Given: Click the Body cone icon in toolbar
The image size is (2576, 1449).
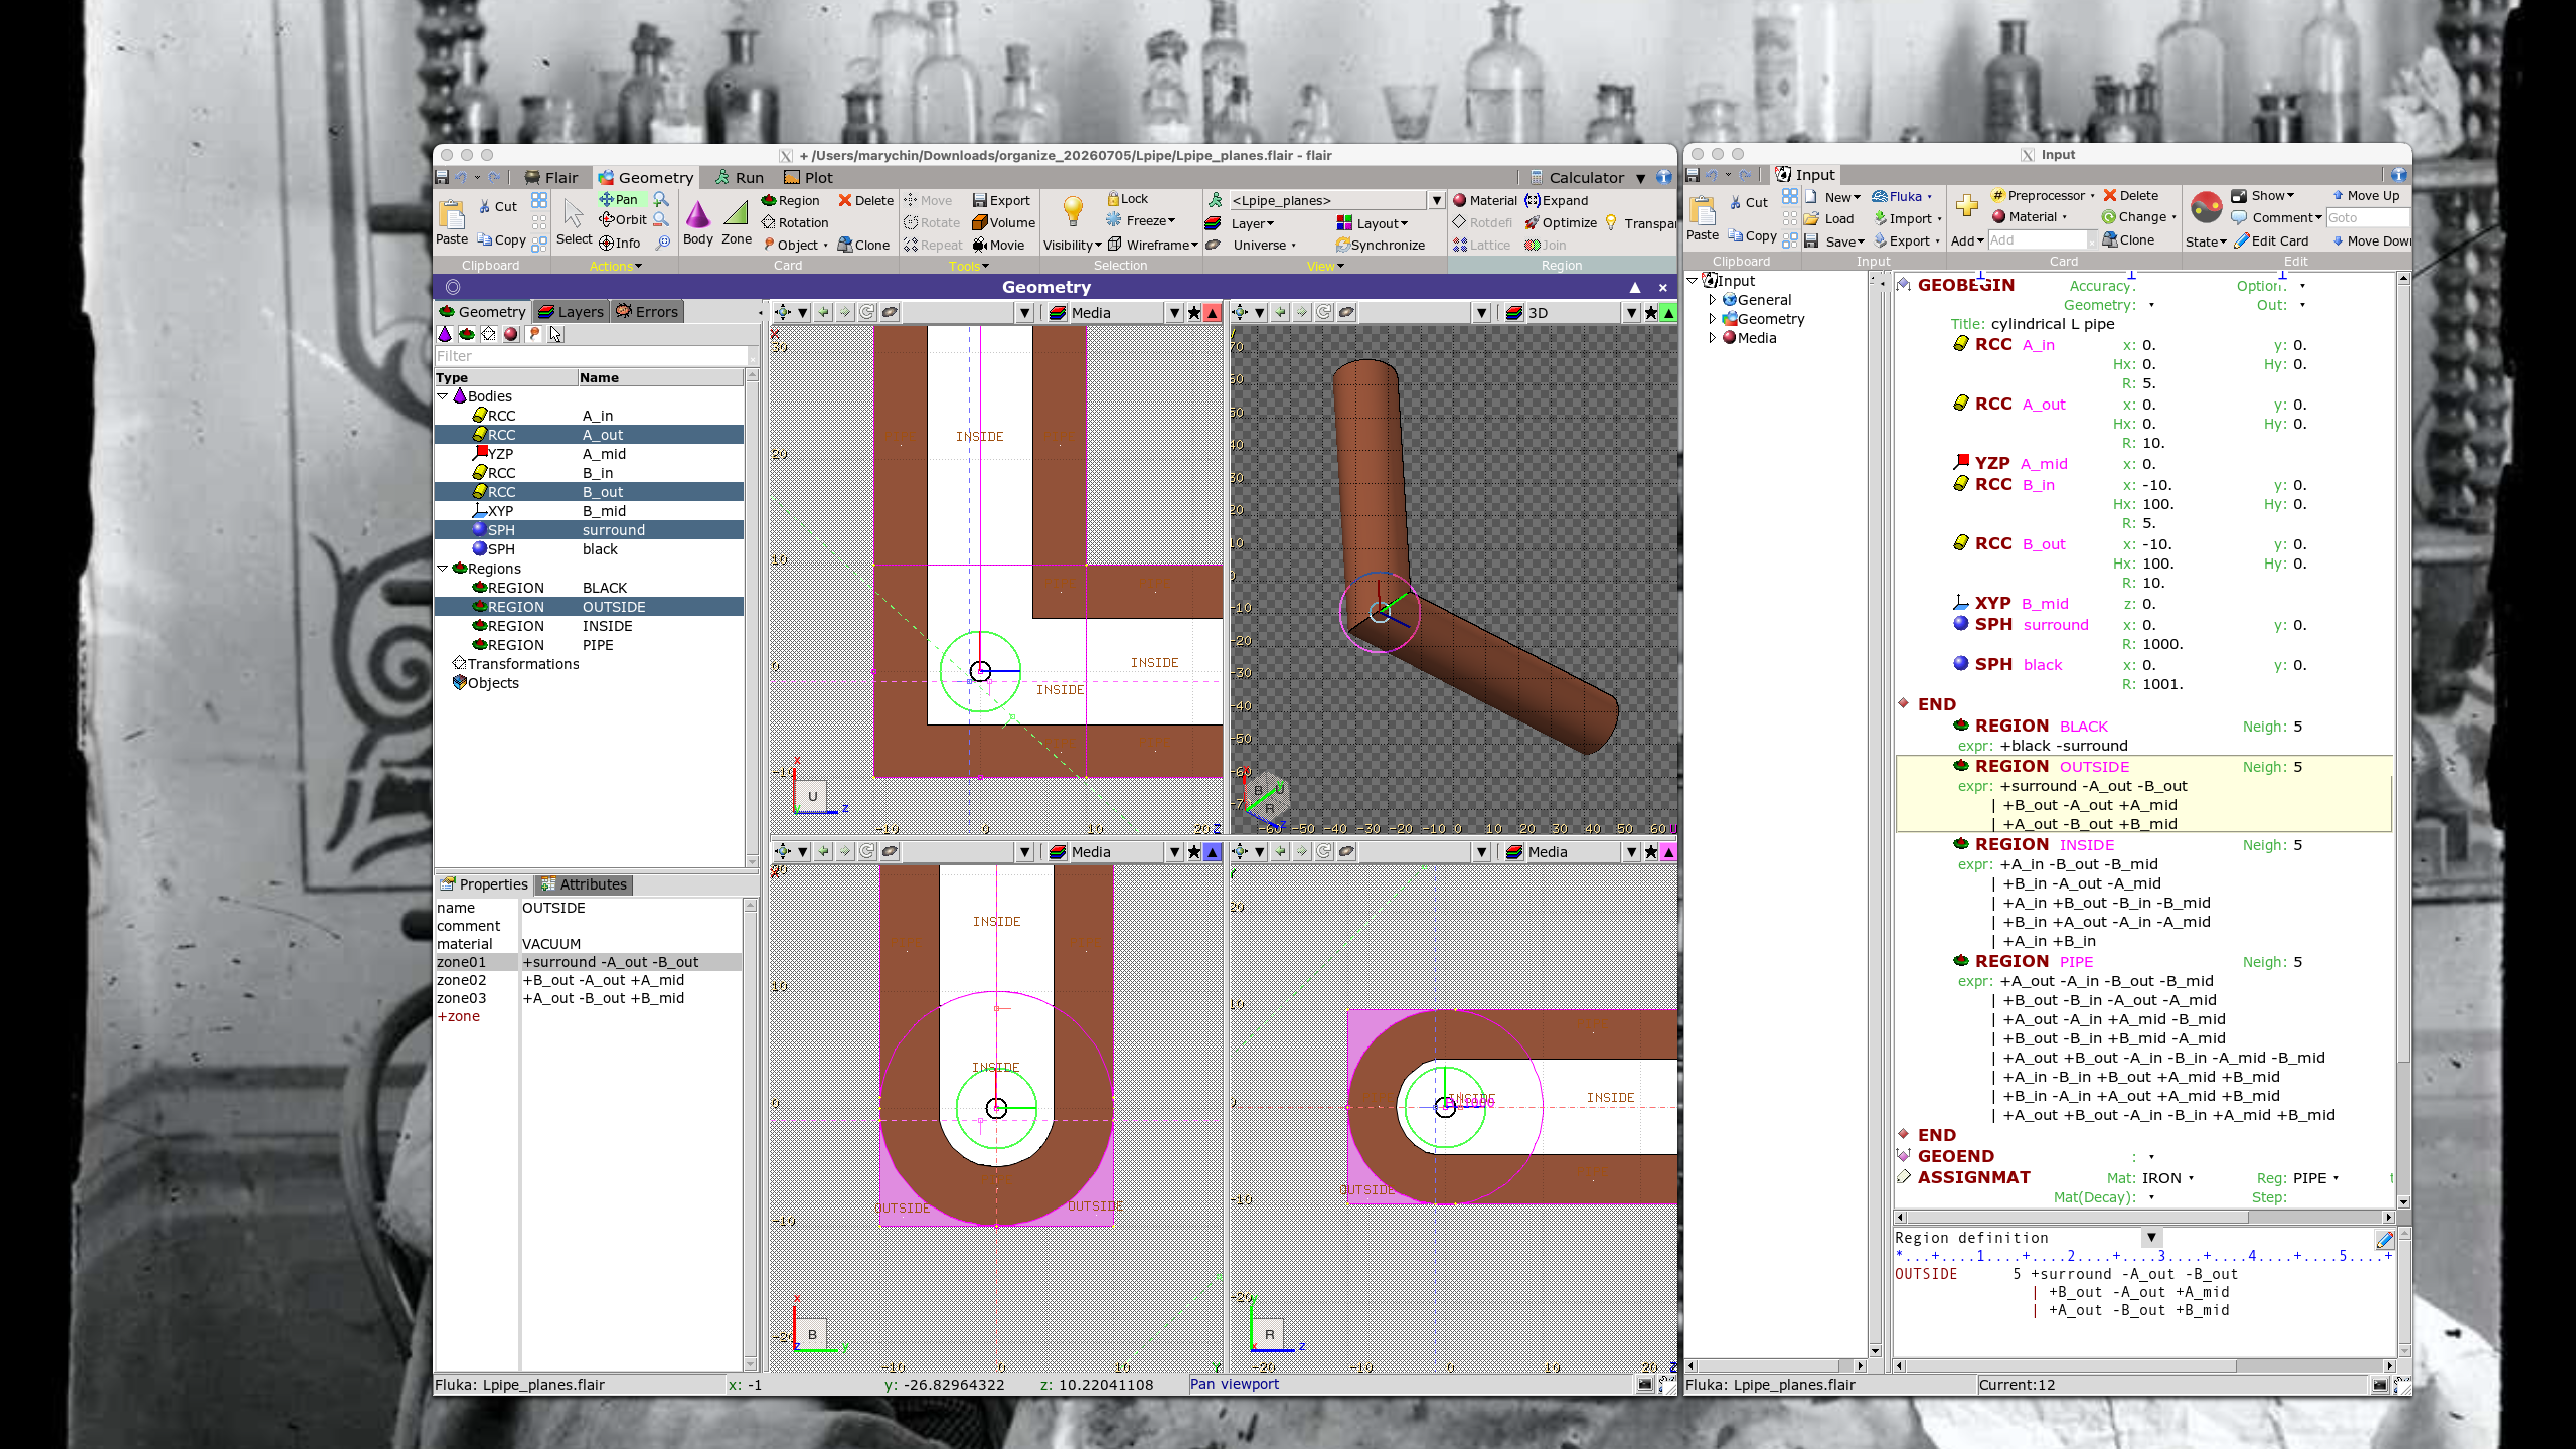Looking at the screenshot, I should (x=697, y=214).
